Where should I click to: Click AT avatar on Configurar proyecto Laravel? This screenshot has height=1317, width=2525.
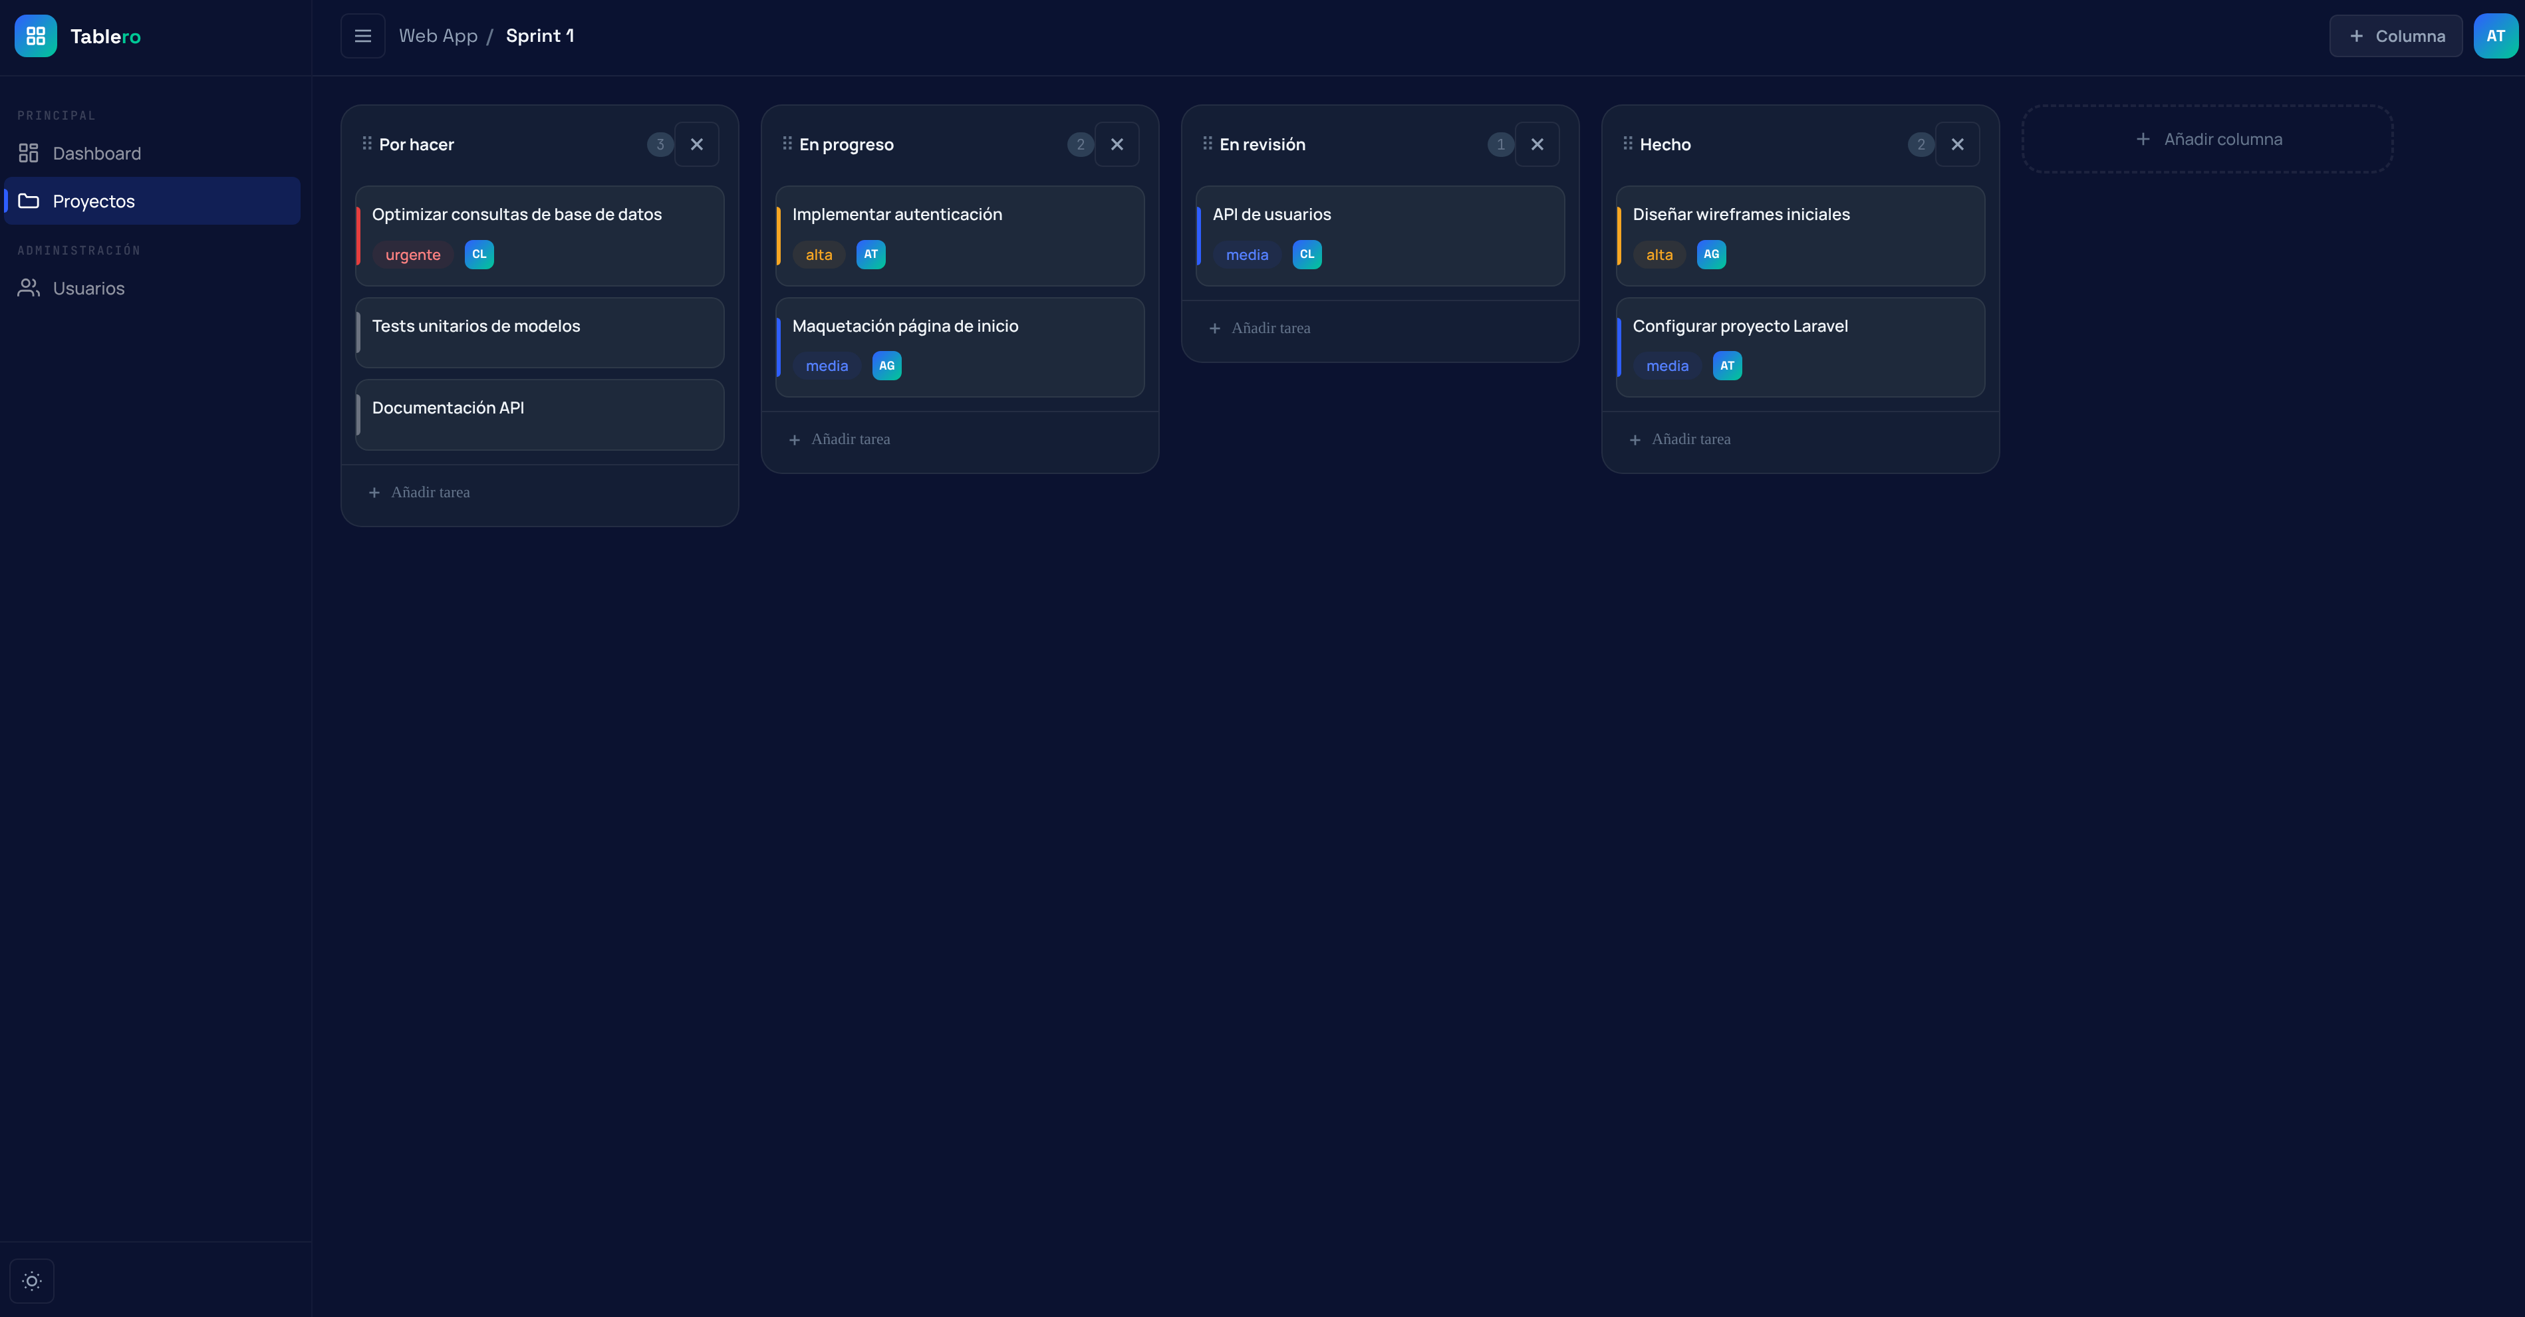pyautogui.click(x=1727, y=366)
